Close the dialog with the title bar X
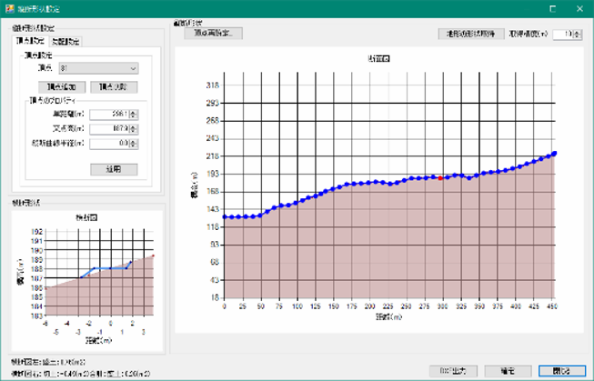The image size is (594, 381). tap(579, 9)
